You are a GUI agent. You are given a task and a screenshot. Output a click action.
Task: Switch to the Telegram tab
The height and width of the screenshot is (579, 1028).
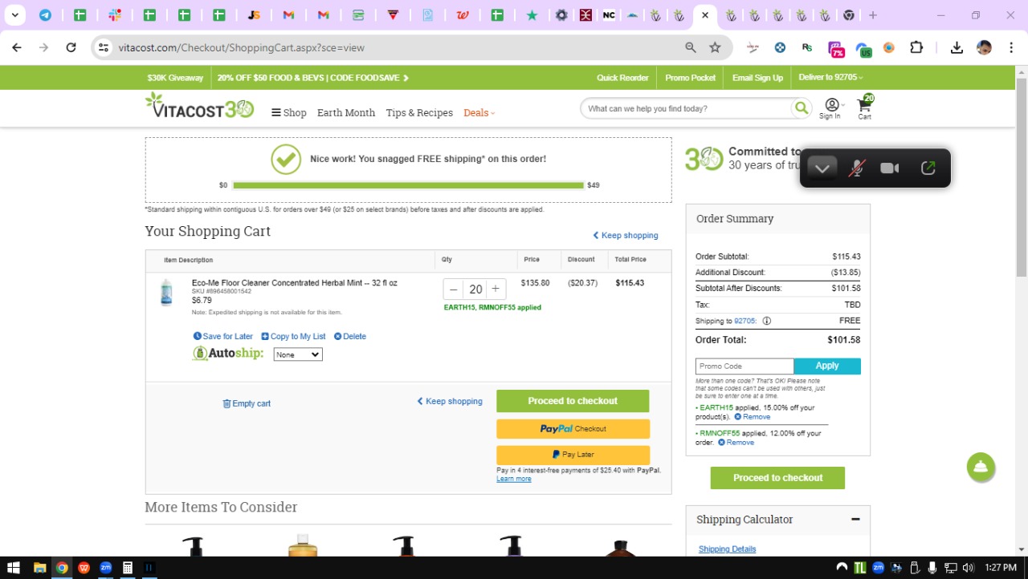pos(45,15)
